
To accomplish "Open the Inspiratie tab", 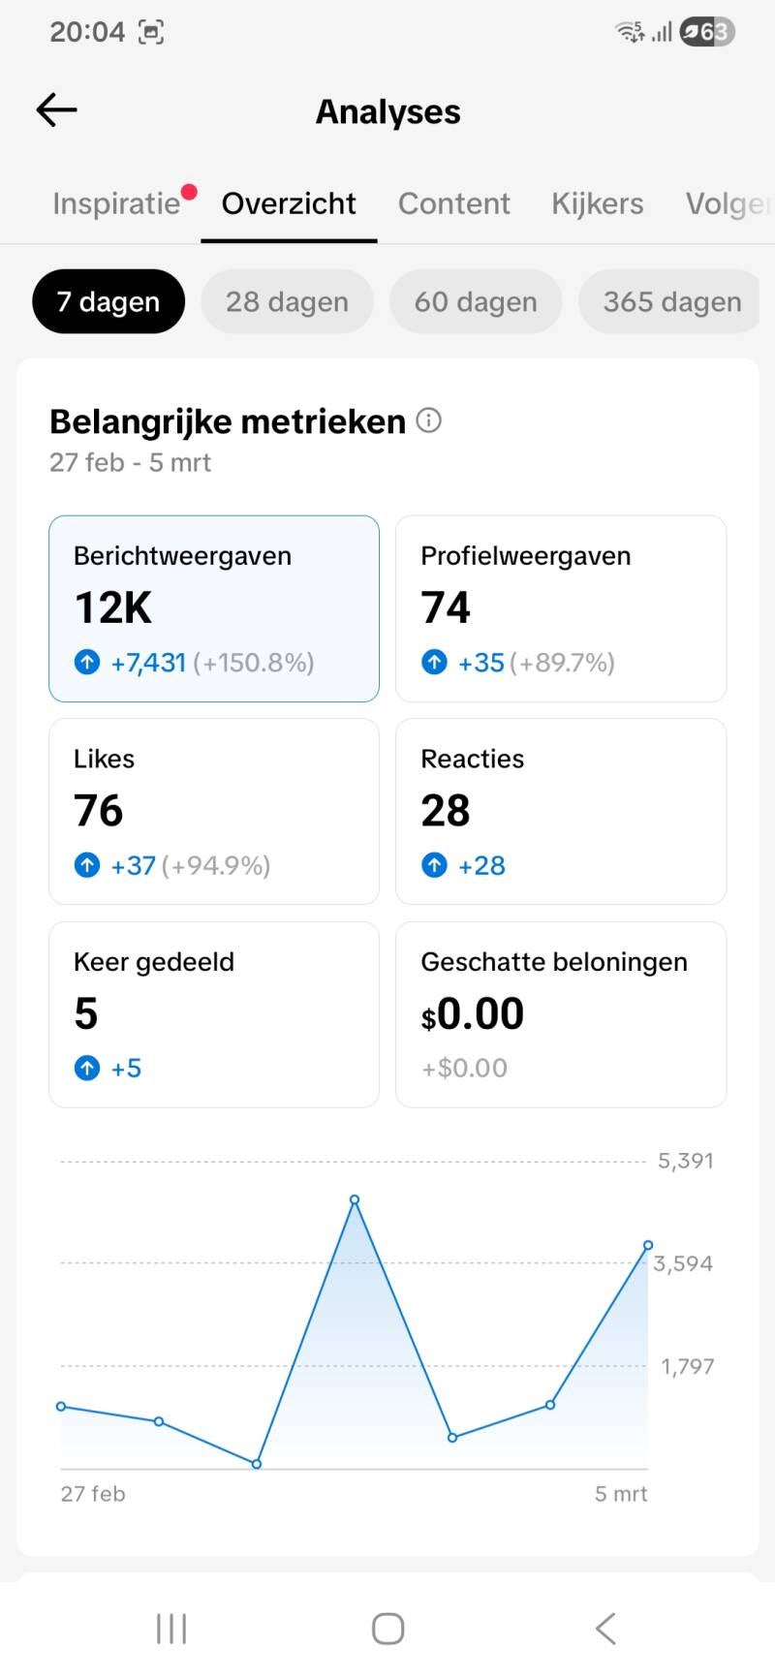I will pyautogui.click(x=116, y=203).
